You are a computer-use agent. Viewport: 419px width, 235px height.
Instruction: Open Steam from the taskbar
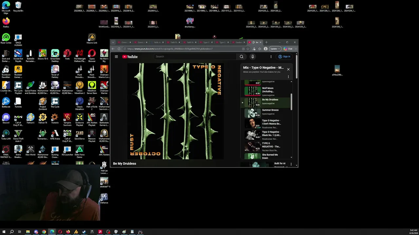84,232
